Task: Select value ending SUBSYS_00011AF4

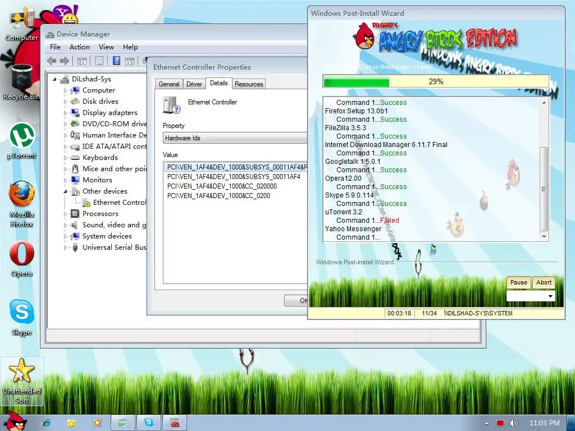Action: point(234,177)
